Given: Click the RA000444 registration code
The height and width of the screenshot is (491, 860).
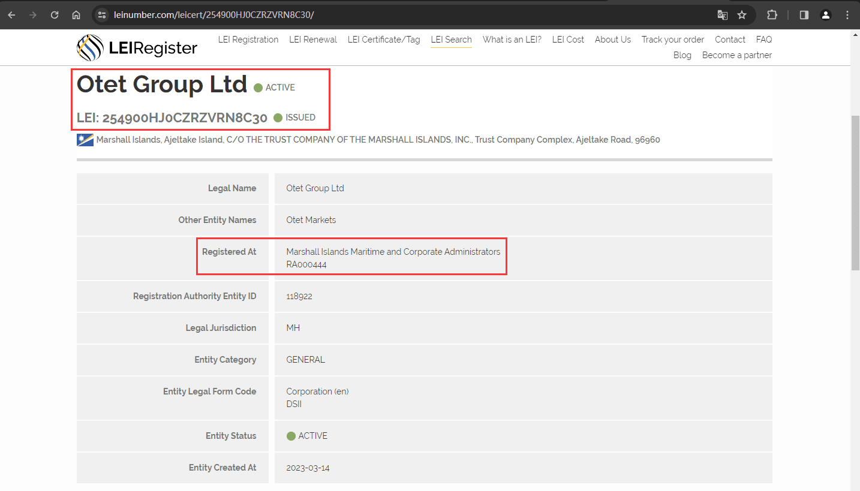Looking at the screenshot, I should (306, 264).
